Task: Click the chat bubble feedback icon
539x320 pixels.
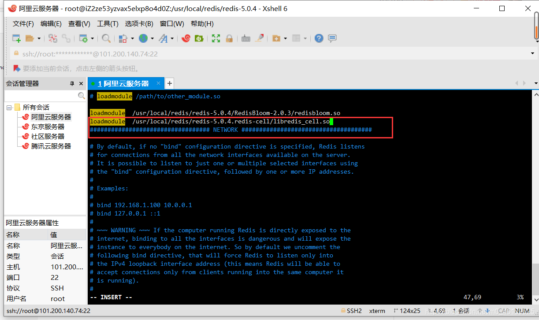Action: [x=332, y=38]
